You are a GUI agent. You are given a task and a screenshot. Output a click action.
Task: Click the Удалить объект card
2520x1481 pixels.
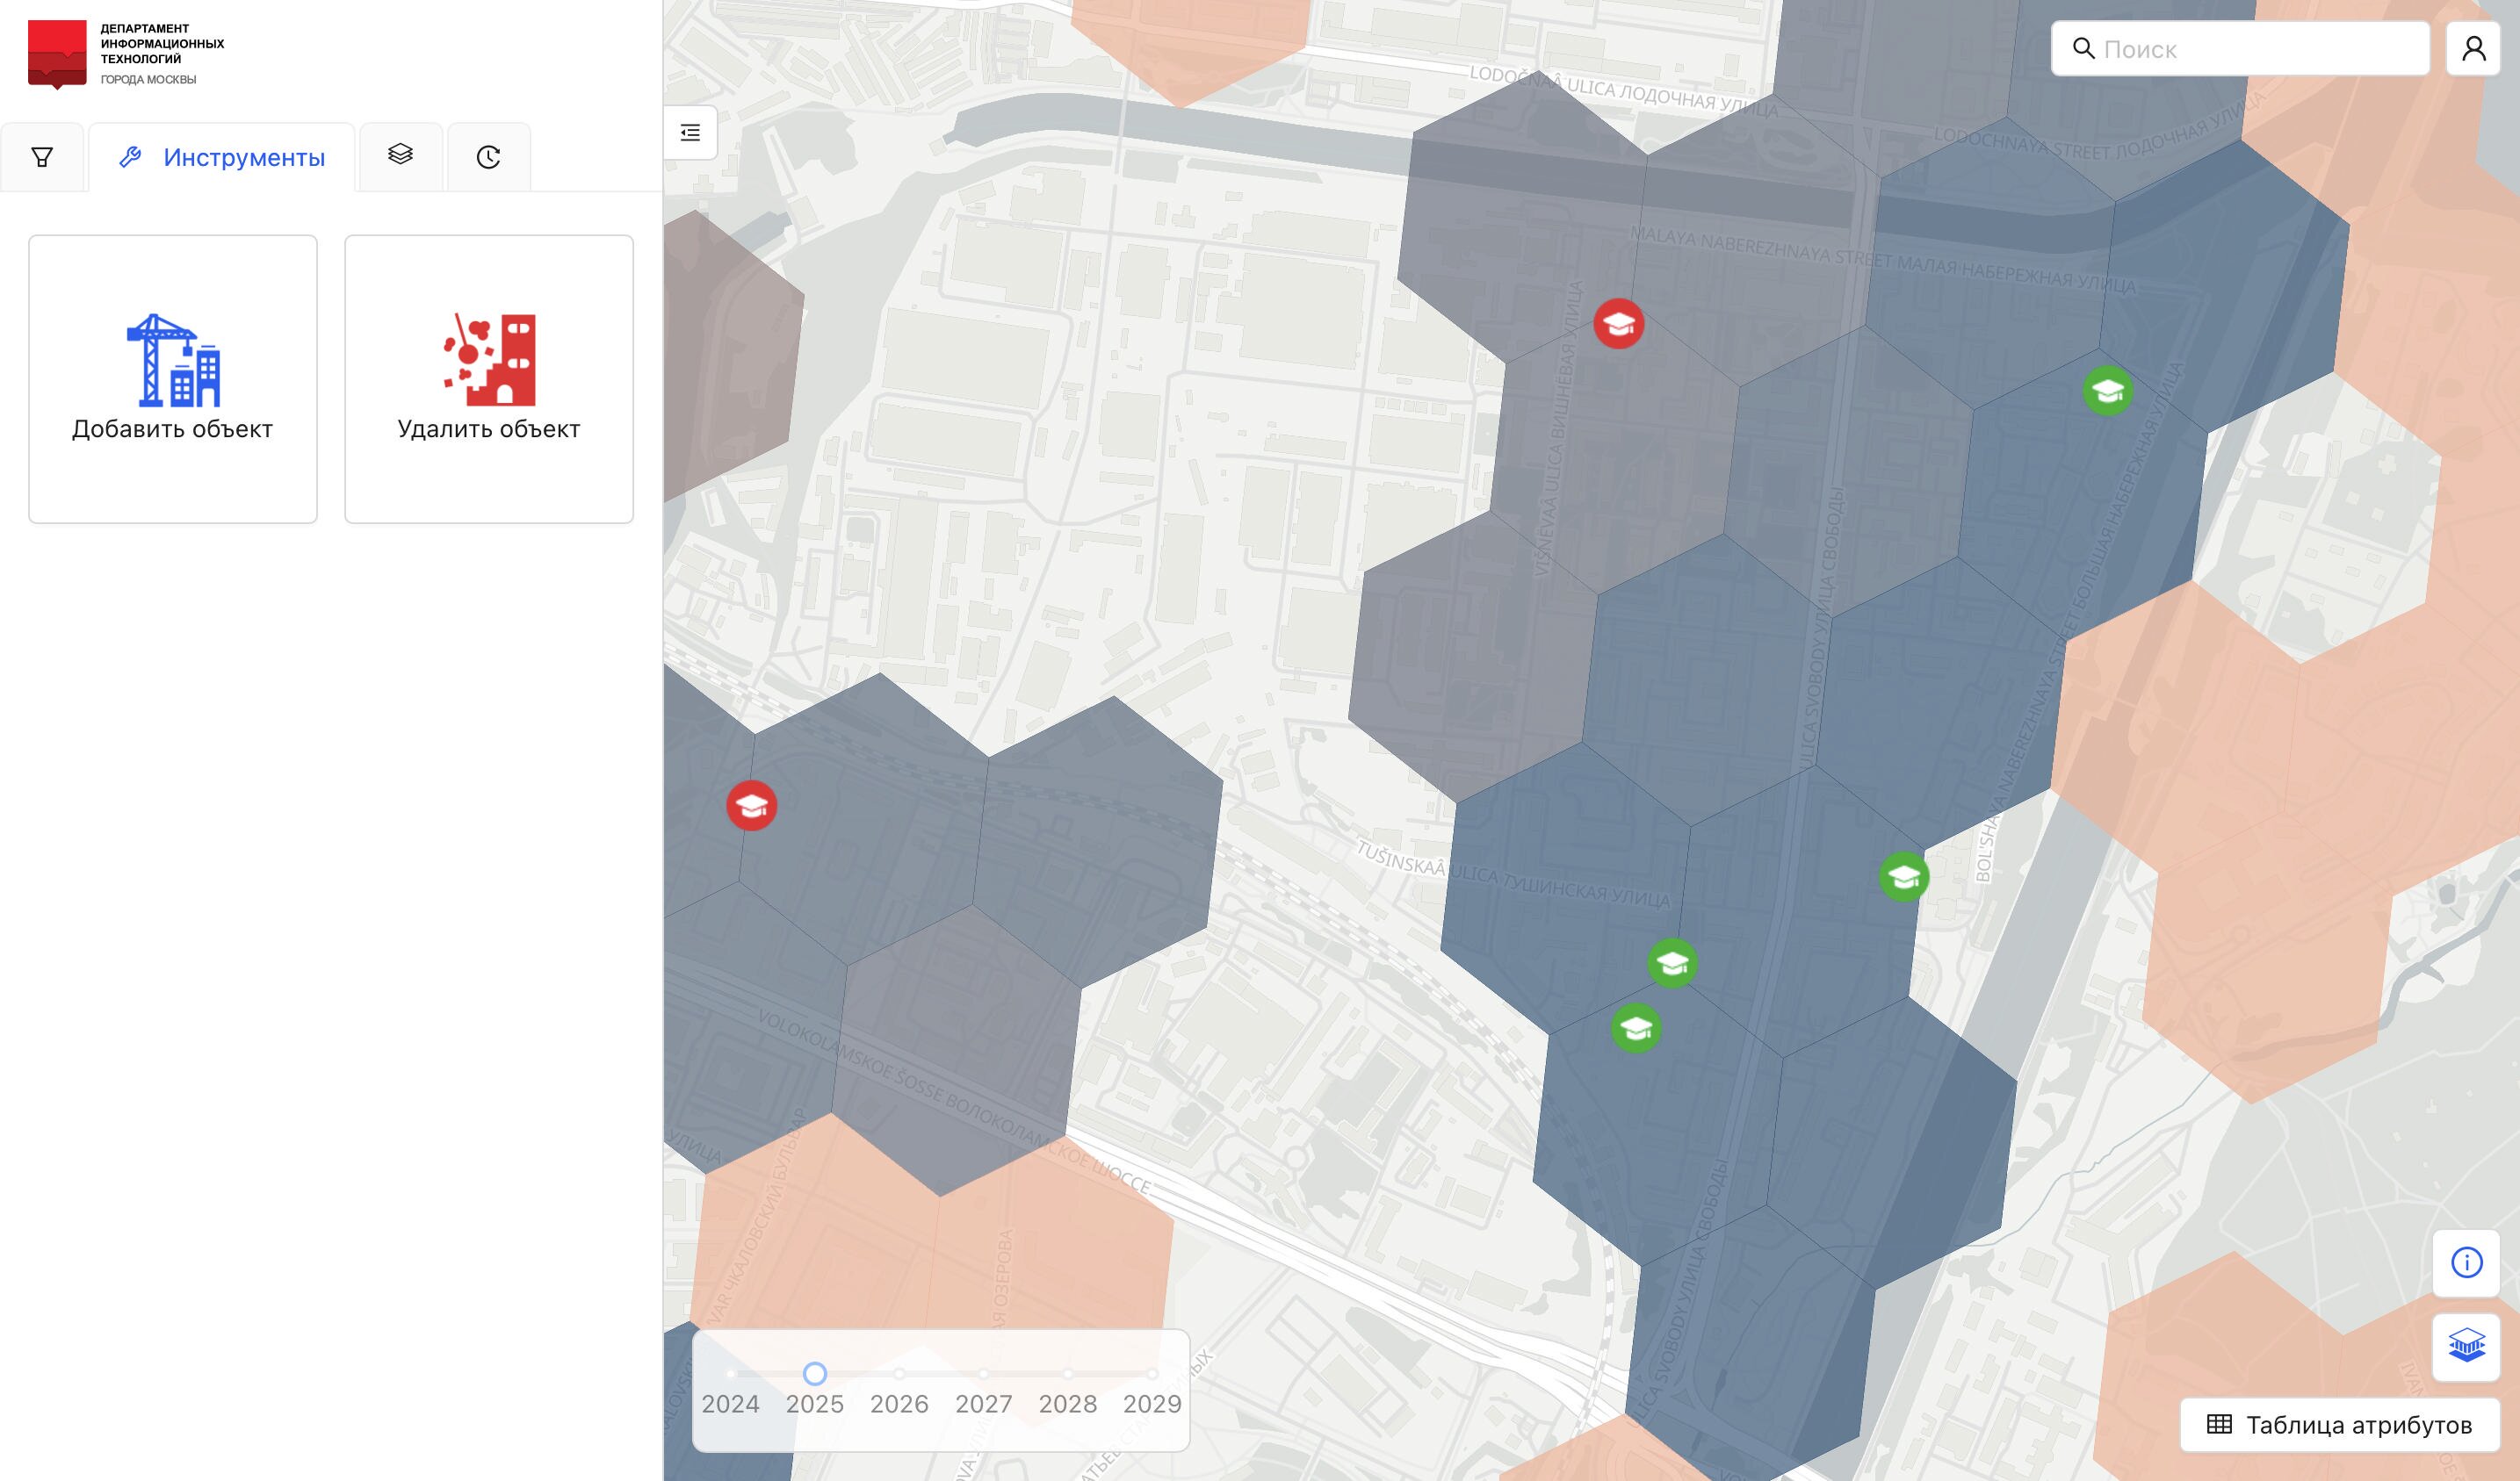click(489, 378)
